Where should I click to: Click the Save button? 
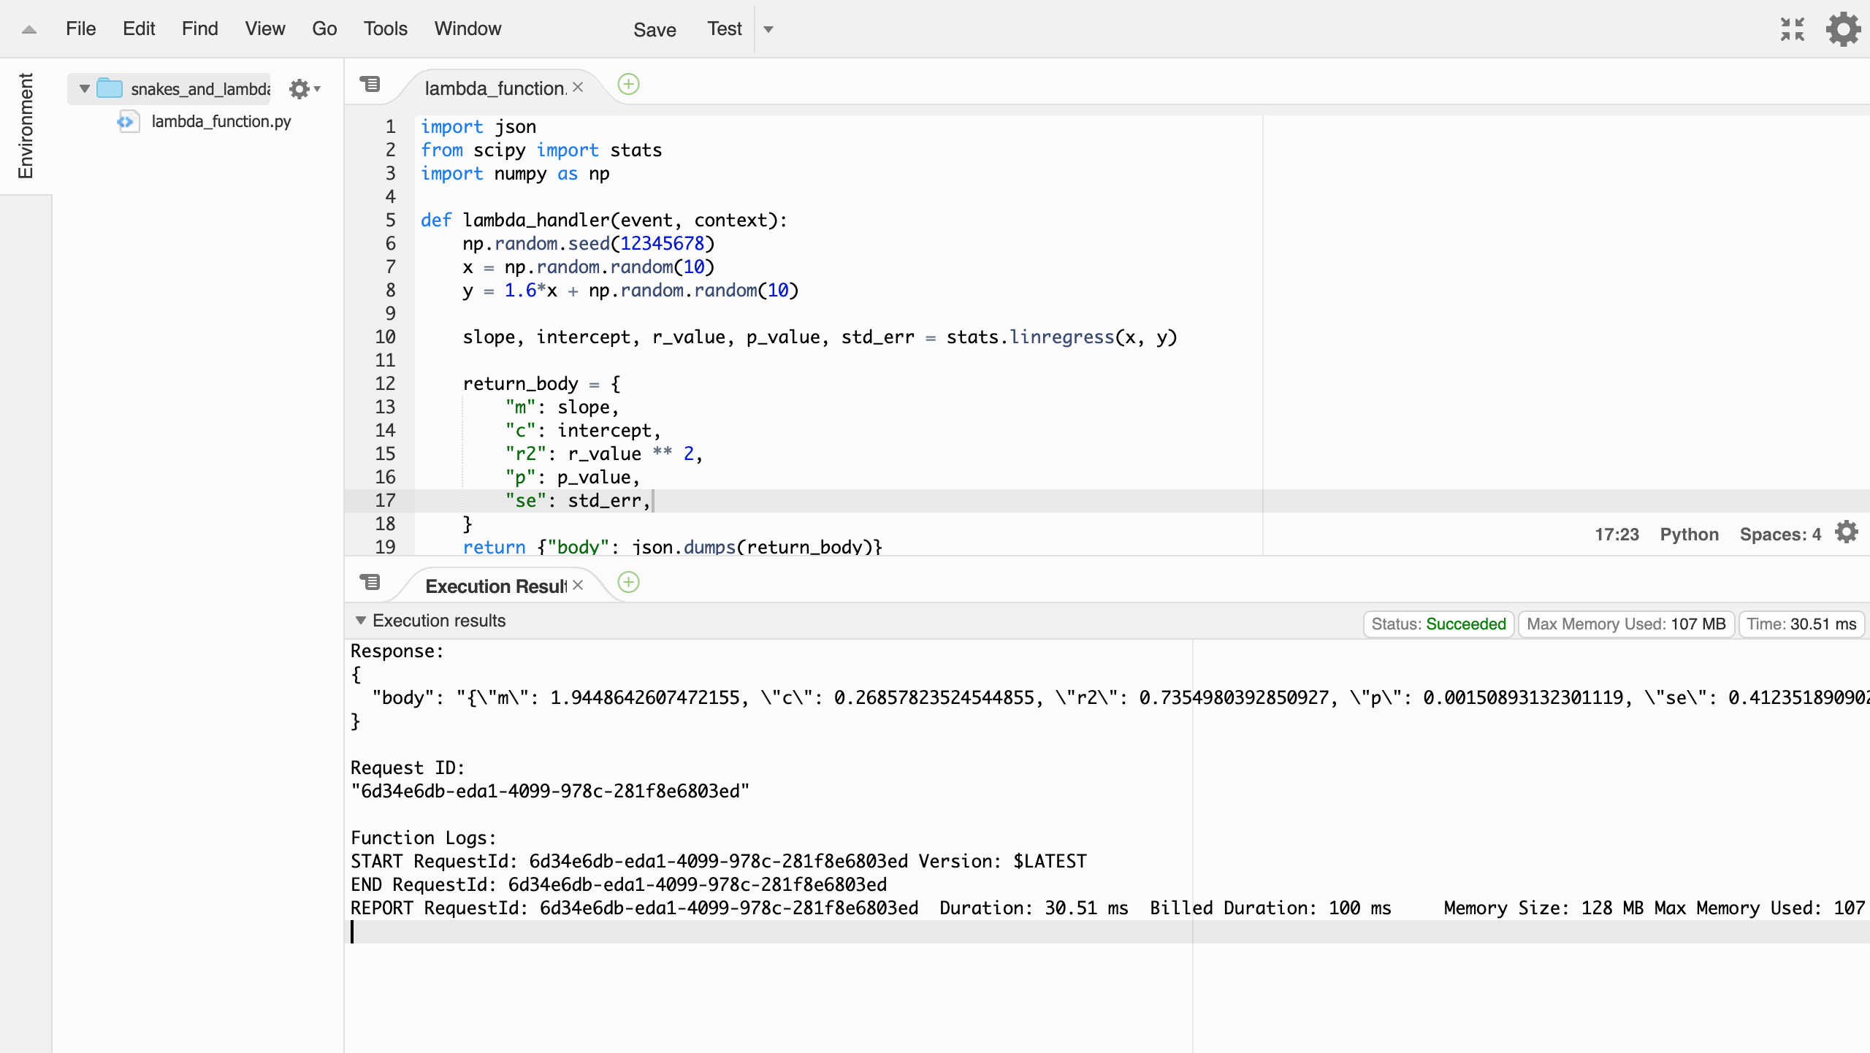pos(654,29)
